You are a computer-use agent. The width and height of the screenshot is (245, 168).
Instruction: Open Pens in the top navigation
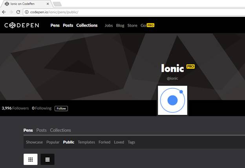55,25
